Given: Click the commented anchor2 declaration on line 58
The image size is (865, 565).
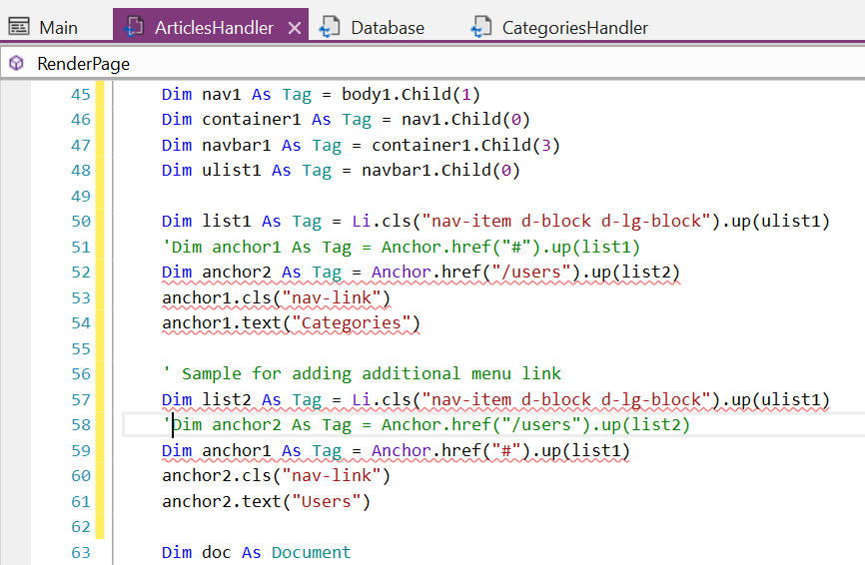Looking at the screenshot, I should pos(427,425).
